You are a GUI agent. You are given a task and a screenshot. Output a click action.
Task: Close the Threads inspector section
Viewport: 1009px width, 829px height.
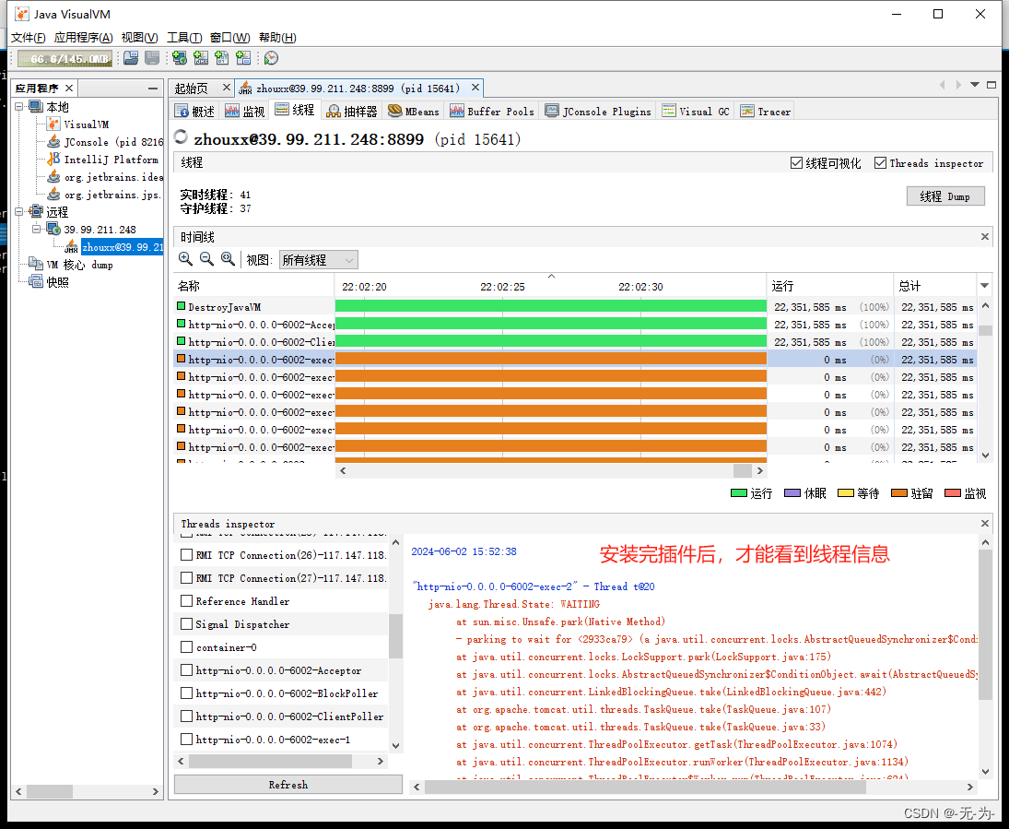[984, 523]
